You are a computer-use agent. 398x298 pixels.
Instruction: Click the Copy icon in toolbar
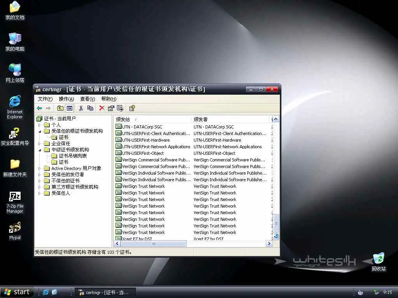tap(90, 109)
